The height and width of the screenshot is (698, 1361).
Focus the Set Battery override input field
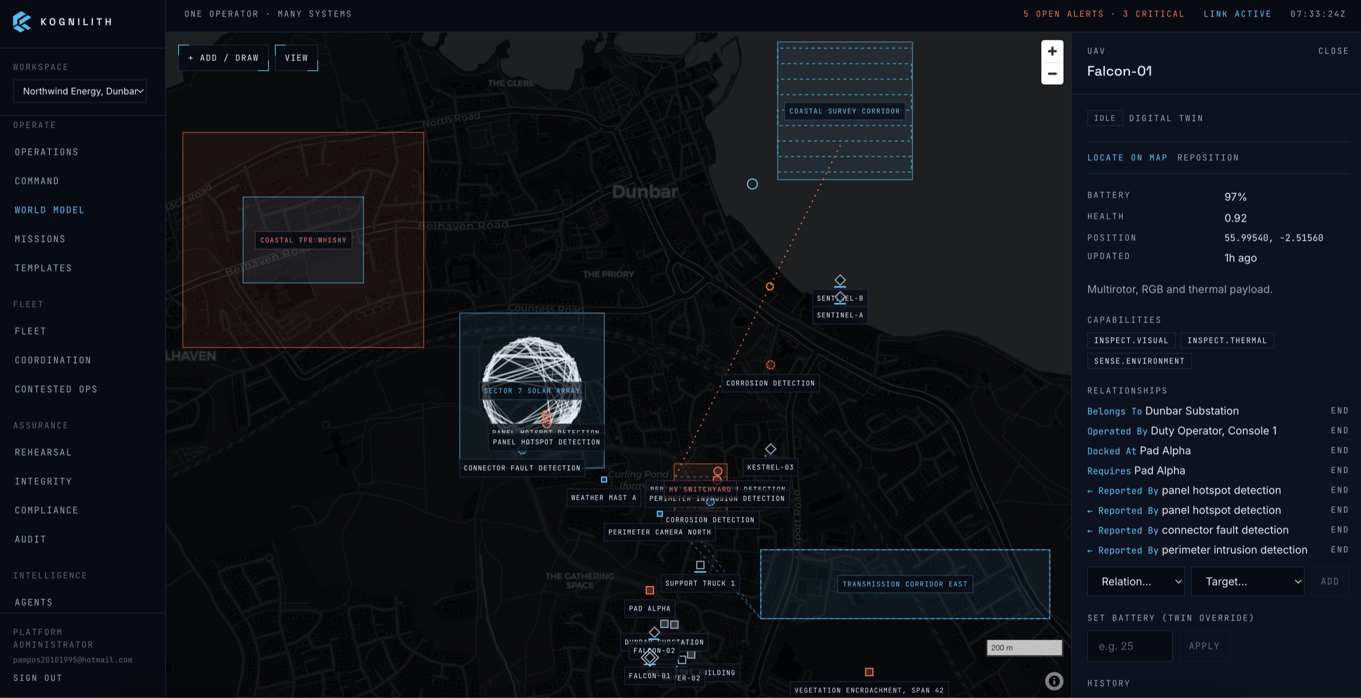click(x=1130, y=646)
